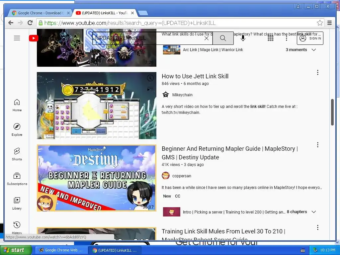Open Beginner And Returning Mapler Guide video title
Image resolution: width=340 pixels, height=255 pixels.
tap(230, 153)
